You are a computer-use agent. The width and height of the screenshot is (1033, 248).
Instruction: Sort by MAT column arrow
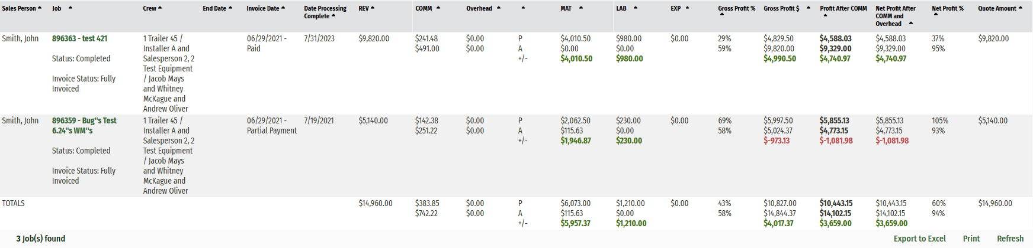[581, 8]
